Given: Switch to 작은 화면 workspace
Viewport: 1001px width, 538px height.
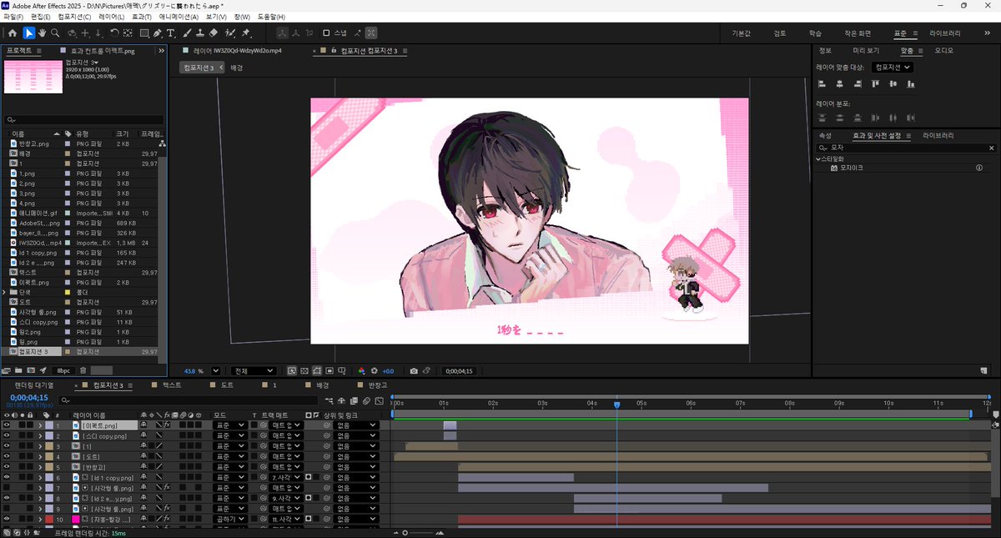Looking at the screenshot, I should (858, 33).
